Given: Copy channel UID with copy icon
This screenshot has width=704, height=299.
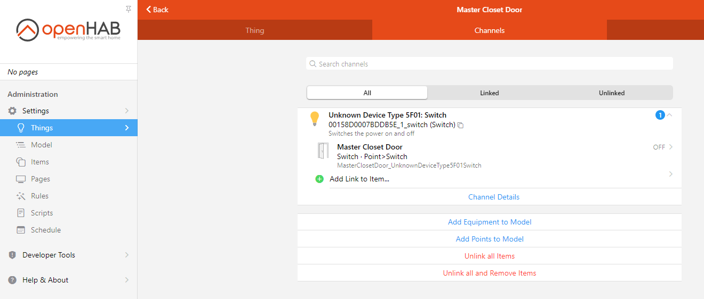Looking at the screenshot, I should 461,125.
